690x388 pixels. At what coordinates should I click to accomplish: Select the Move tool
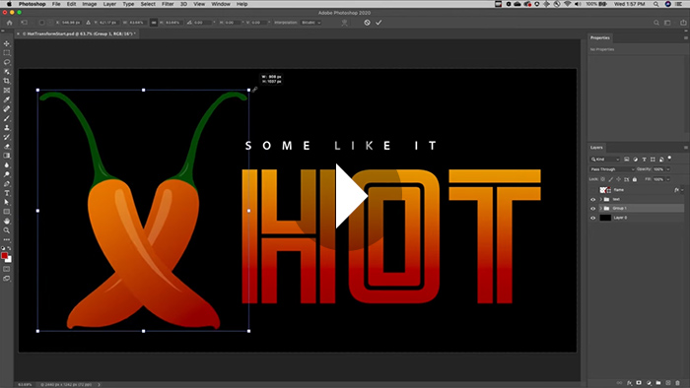[7, 43]
